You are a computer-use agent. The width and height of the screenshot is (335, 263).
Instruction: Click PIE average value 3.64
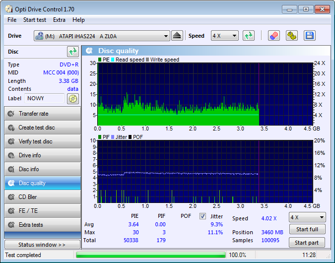pos(134,224)
